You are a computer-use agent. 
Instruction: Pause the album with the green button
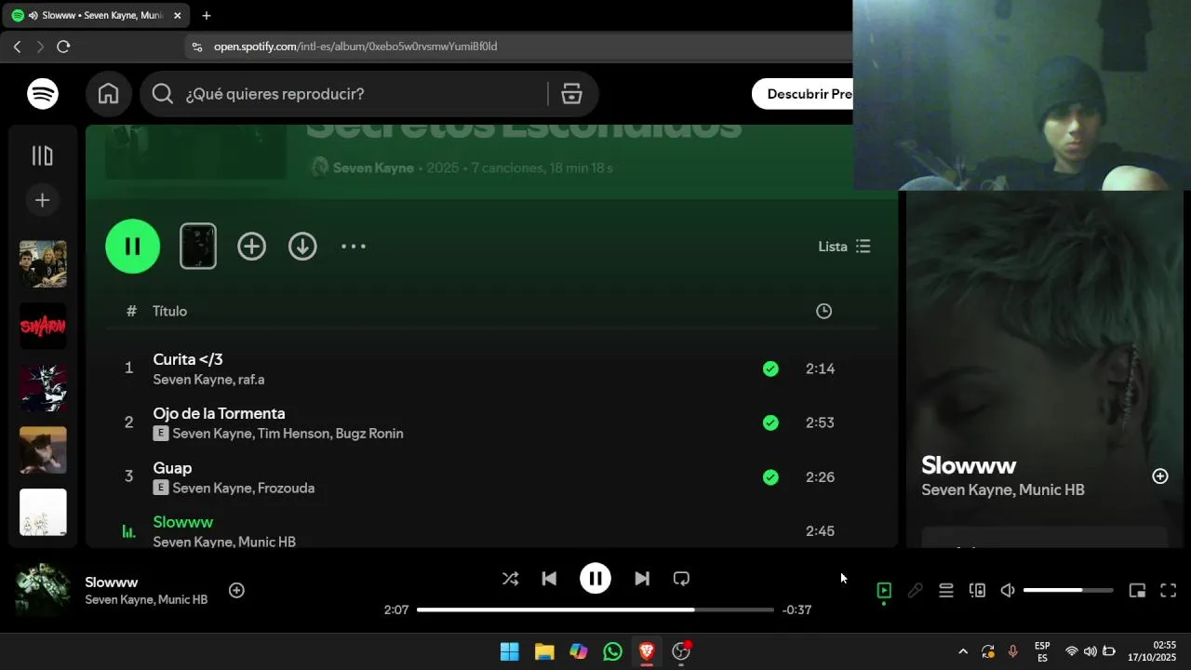(x=133, y=247)
